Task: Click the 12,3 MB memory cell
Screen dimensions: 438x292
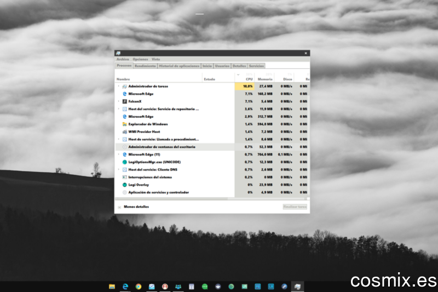Action: pyautogui.click(x=264, y=162)
